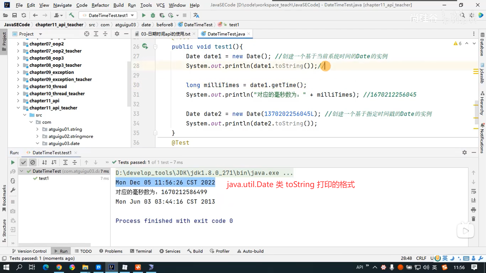
Task: Click yellow warning stripe on editor scrollbar
Action: point(475,72)
